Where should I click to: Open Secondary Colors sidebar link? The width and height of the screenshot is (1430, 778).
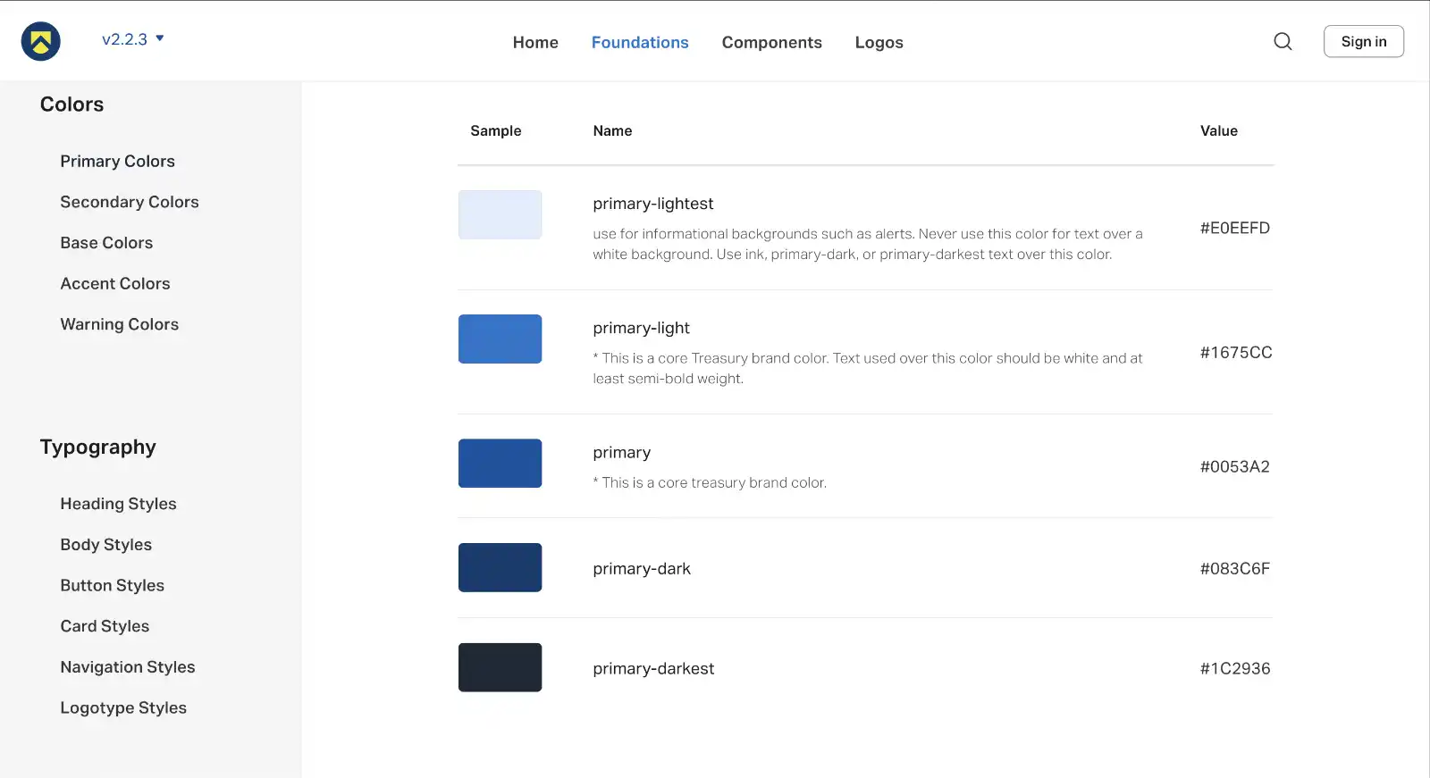click(130, 202)
